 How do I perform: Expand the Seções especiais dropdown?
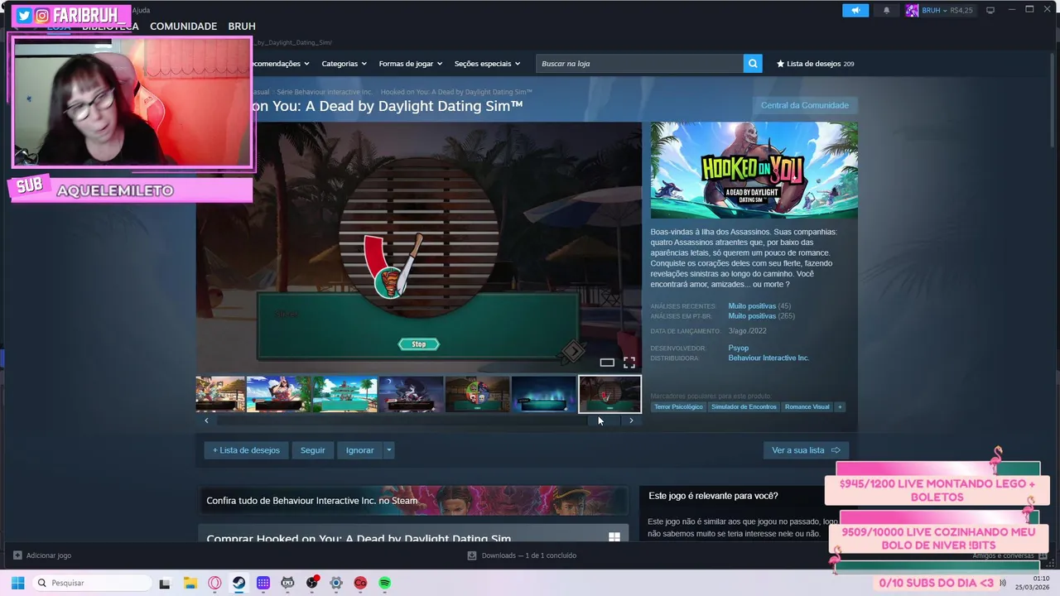487,64
